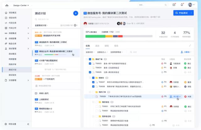201x130 pixels.
Task: Expand the 代码分析 sidebar chevron
Action: click(28, 28)
